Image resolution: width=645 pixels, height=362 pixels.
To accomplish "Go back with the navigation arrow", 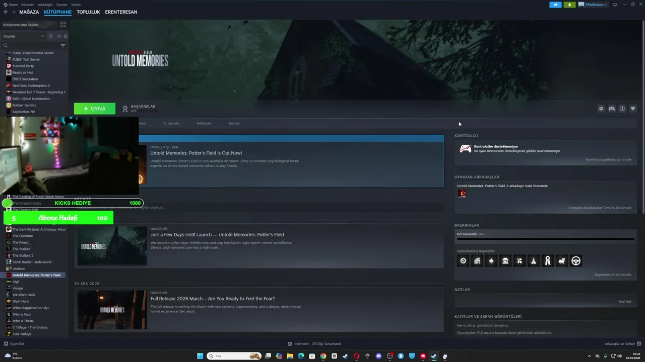I will click(x=6, y=12).
